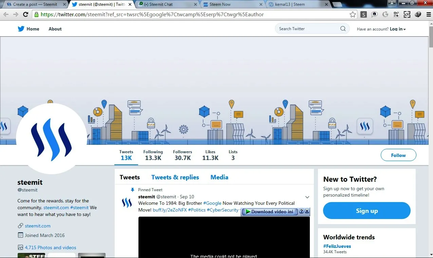Open the buff.ly/2eZoNFX link
Viewport: 433px width, 258px height.
(x=170, y=210)
